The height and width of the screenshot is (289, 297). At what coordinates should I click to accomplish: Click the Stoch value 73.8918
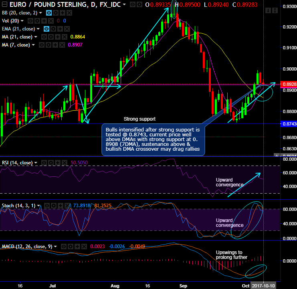82,206
